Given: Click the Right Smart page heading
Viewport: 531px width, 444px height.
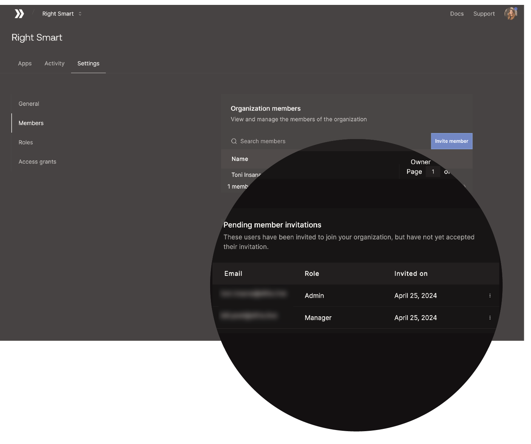Looking at the screenshot, I should 37,37.
